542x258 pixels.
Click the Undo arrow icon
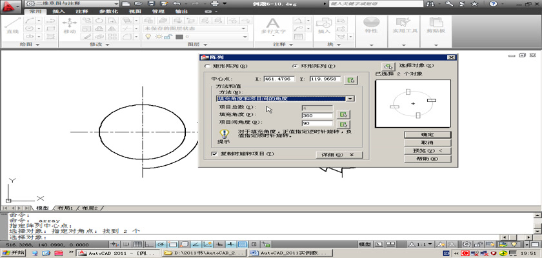click(177, 4)
